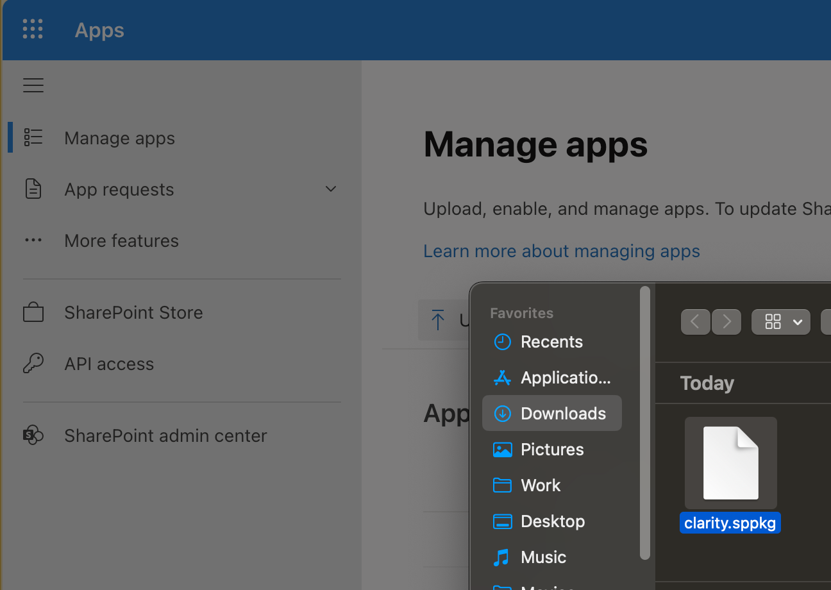Collapse the navigation hamburger menu
This screenshot has height=590, width=831.
33,85
